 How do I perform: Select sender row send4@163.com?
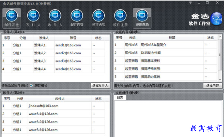tap(53, 69)
